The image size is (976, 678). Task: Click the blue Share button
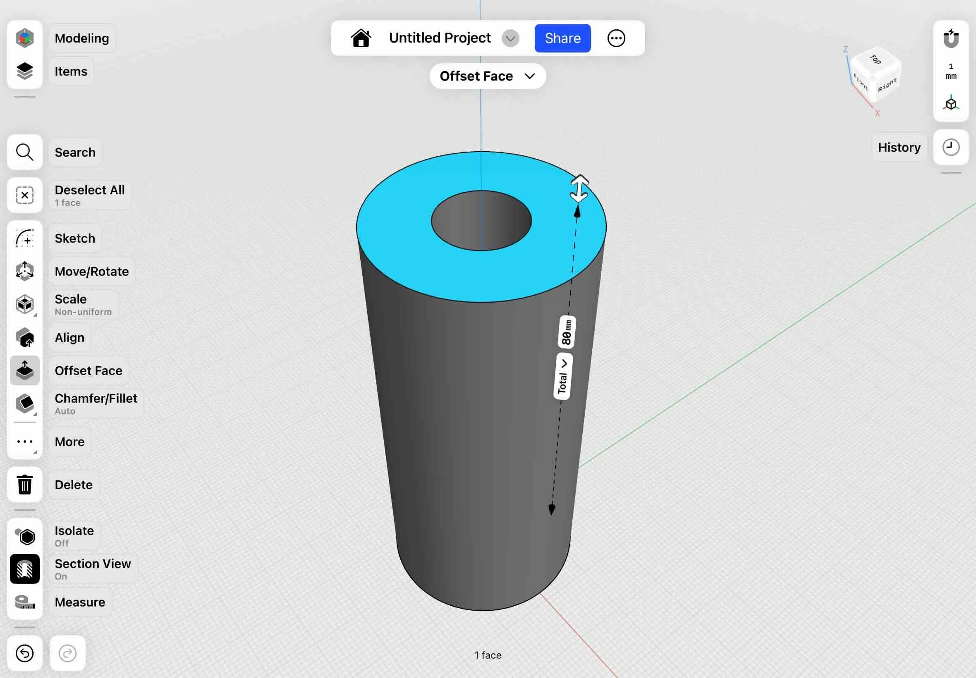click(x=562, y=38)
